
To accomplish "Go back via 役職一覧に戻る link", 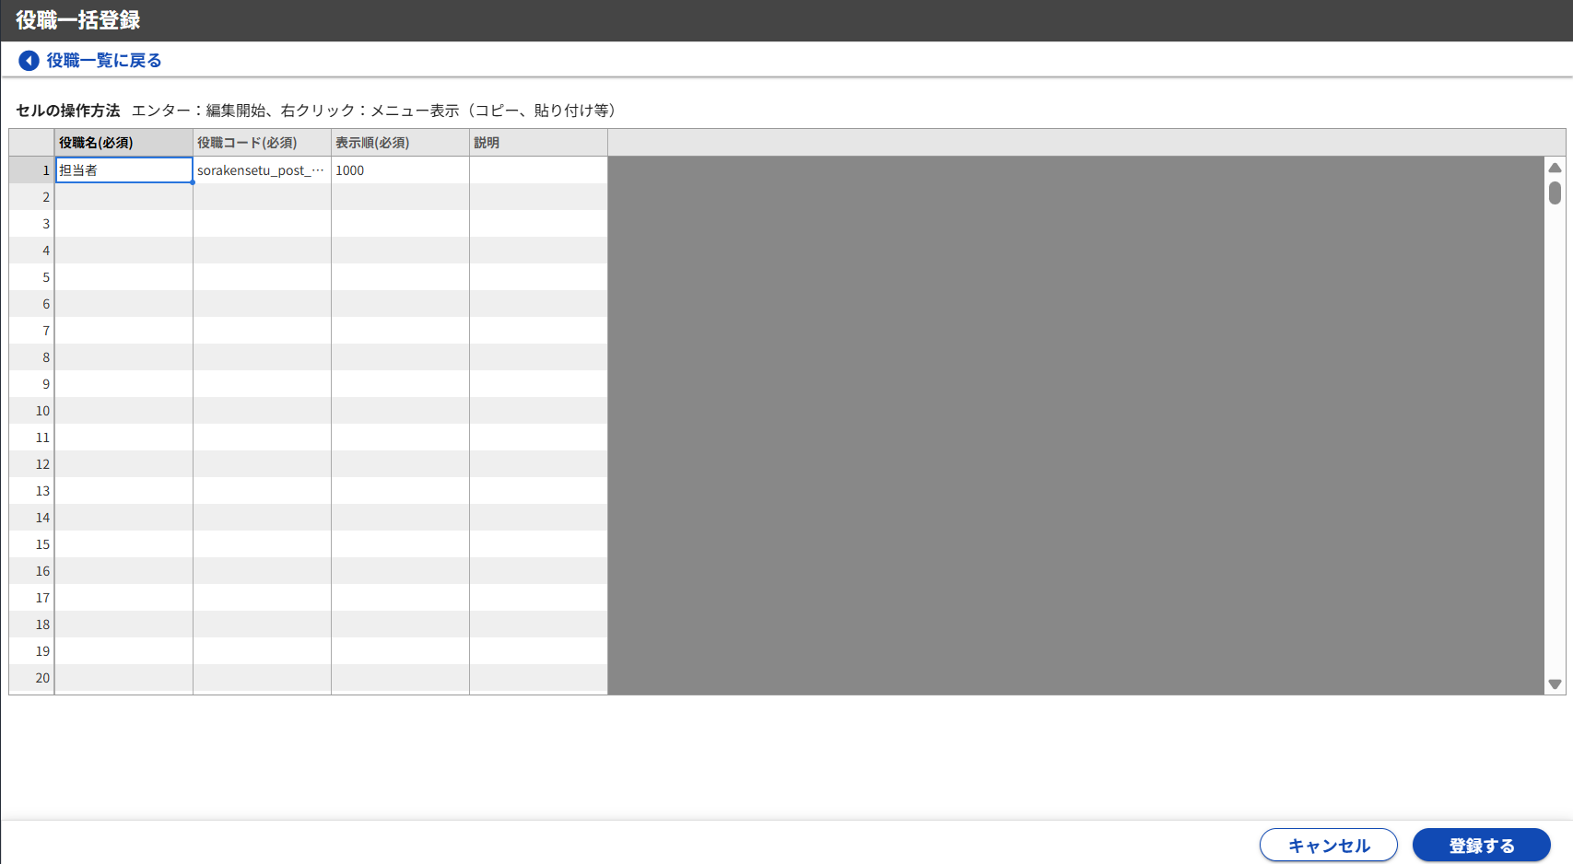I will (x=103, y=61).
